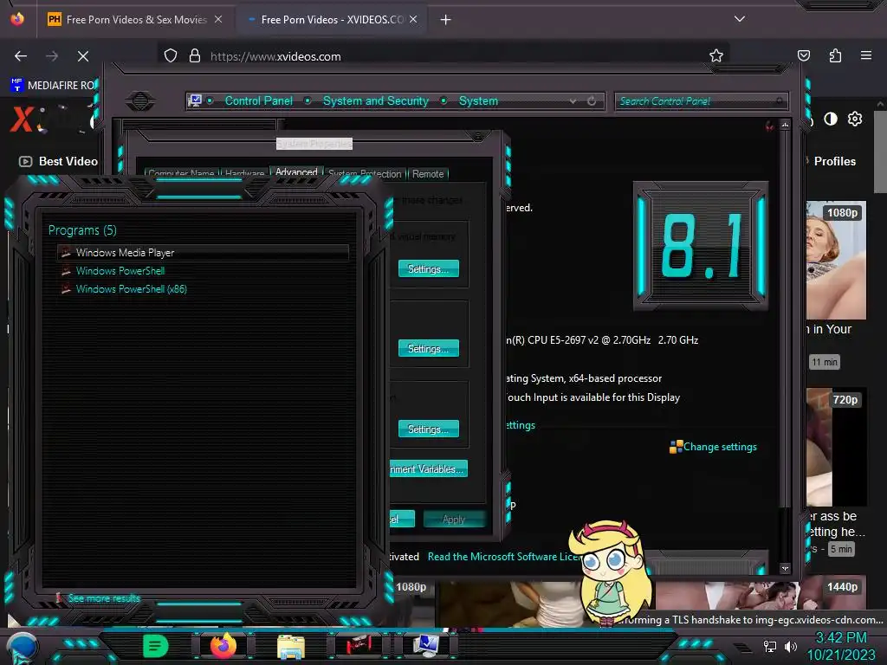This screenshot has height=665, width=887.
Task: Click the padlock site info icon
Action: [x=195, y=56]
